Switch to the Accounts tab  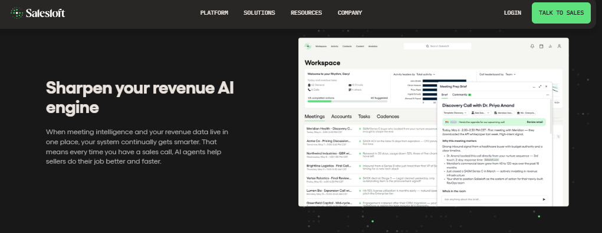coord(341,116)
